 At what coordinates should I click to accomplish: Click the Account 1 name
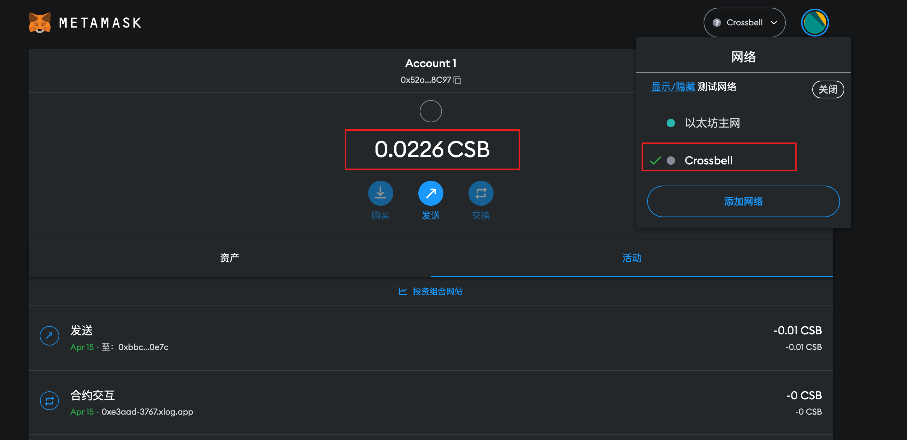431,63
